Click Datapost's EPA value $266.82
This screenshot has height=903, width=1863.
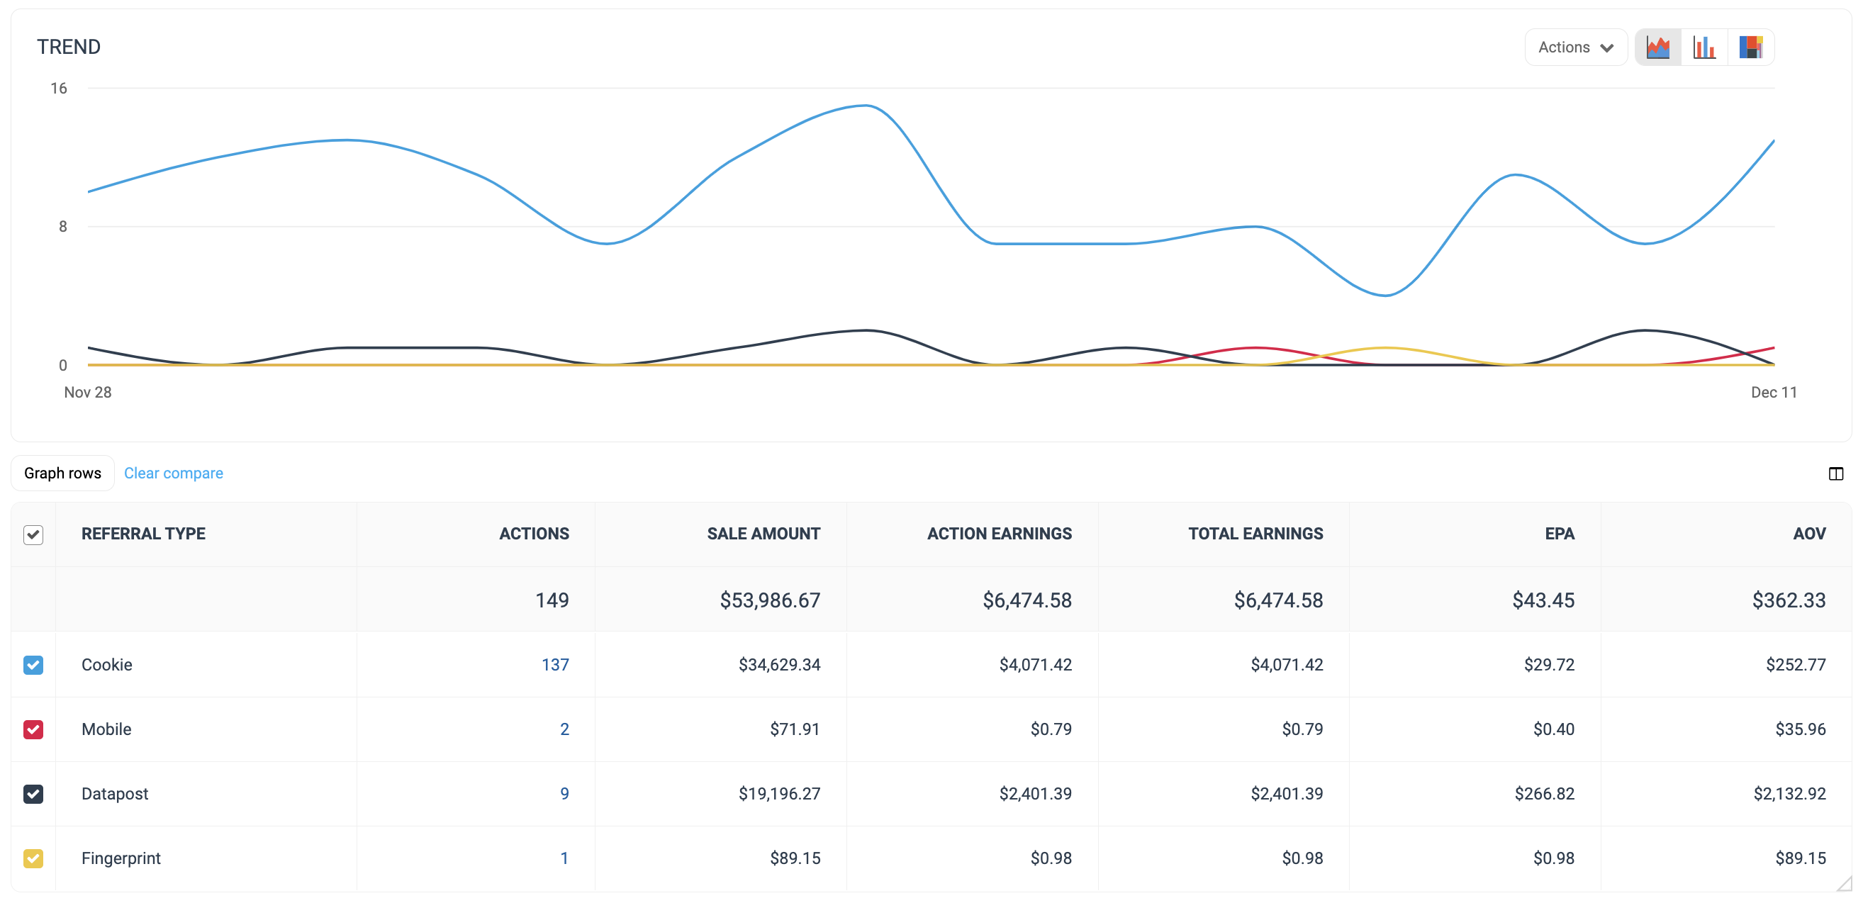(x=1544, y=793)
